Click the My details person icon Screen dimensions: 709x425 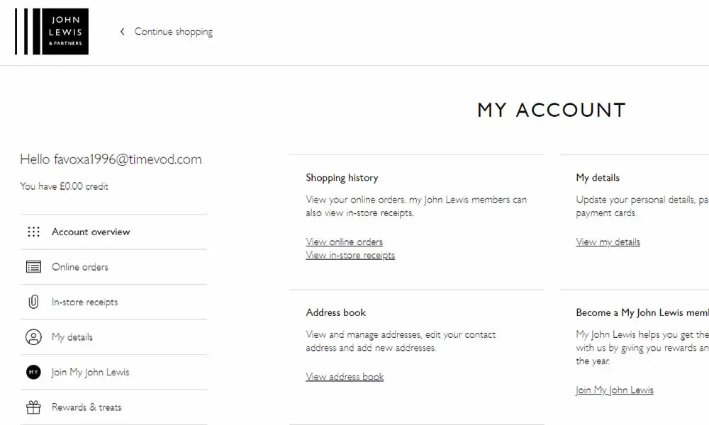pyautogui.click(x=33, y=337)
